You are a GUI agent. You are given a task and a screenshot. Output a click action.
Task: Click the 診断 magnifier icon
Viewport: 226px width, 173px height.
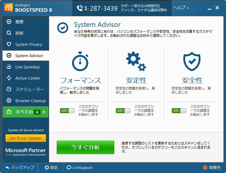coord(9,33)
